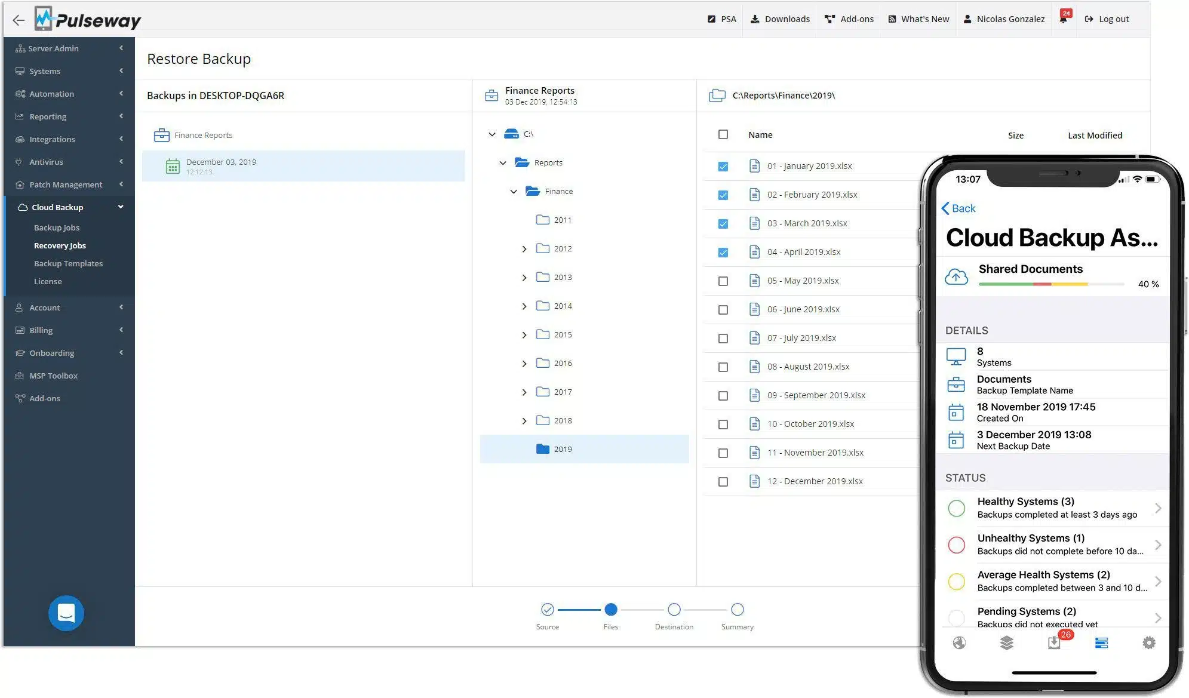Screen dimensions: 1189x698
Task: Tap the globe icon in phone tab bar
Action: coord(959,643)
